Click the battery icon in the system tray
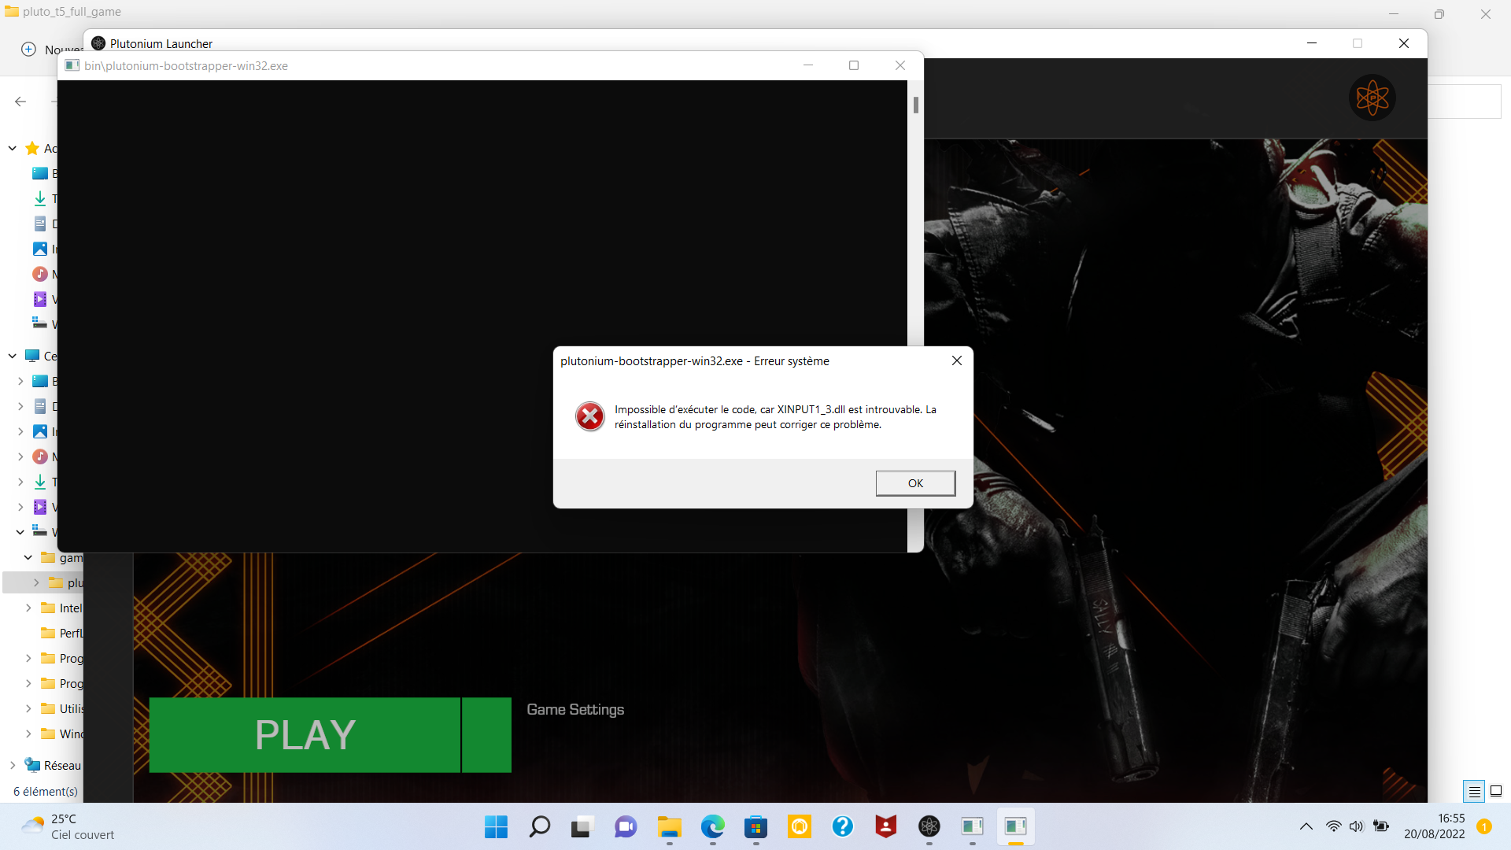1511x850 pixels. tap(1381, 826)
